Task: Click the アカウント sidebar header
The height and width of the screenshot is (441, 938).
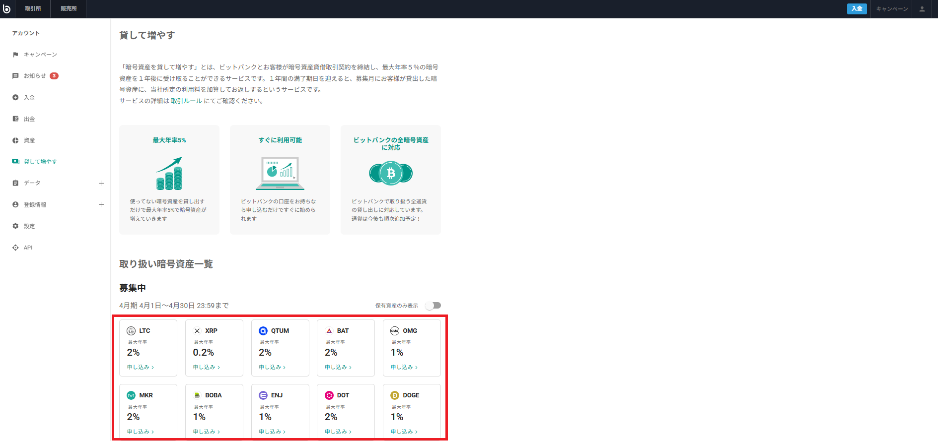Action: click(26, 33)
